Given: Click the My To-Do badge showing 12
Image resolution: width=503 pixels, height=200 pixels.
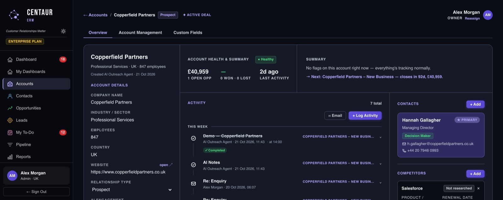Looking at the screenshot, I should click(63, 132).
